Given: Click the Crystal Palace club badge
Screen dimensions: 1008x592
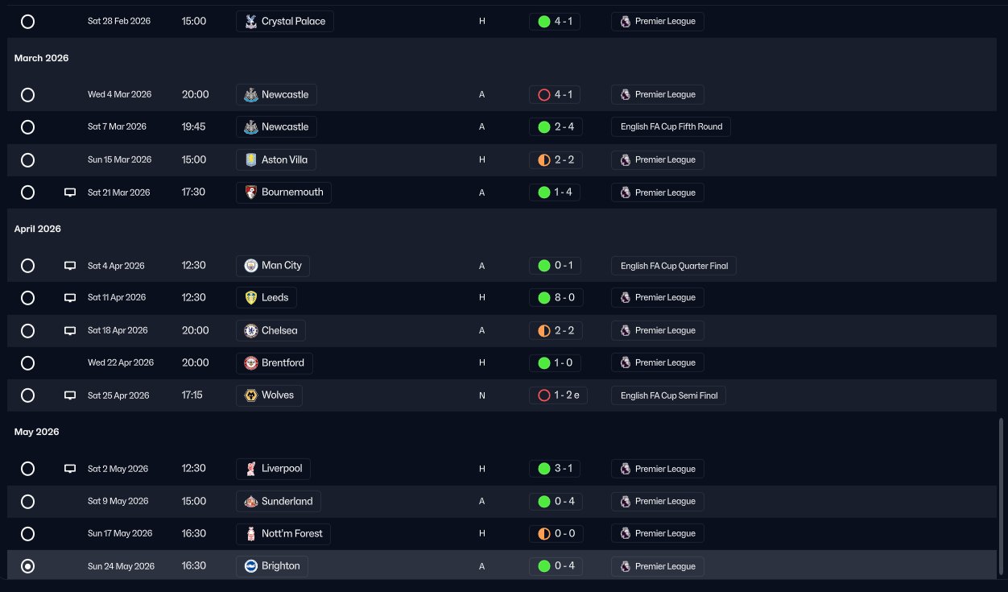Looking at the screenshot, I should pos(251,22).
